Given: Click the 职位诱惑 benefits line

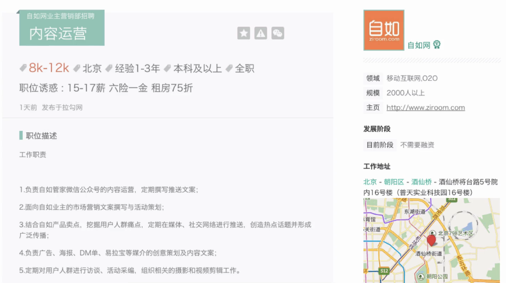Looking at the screenshot, I should (x=106, y=88).
